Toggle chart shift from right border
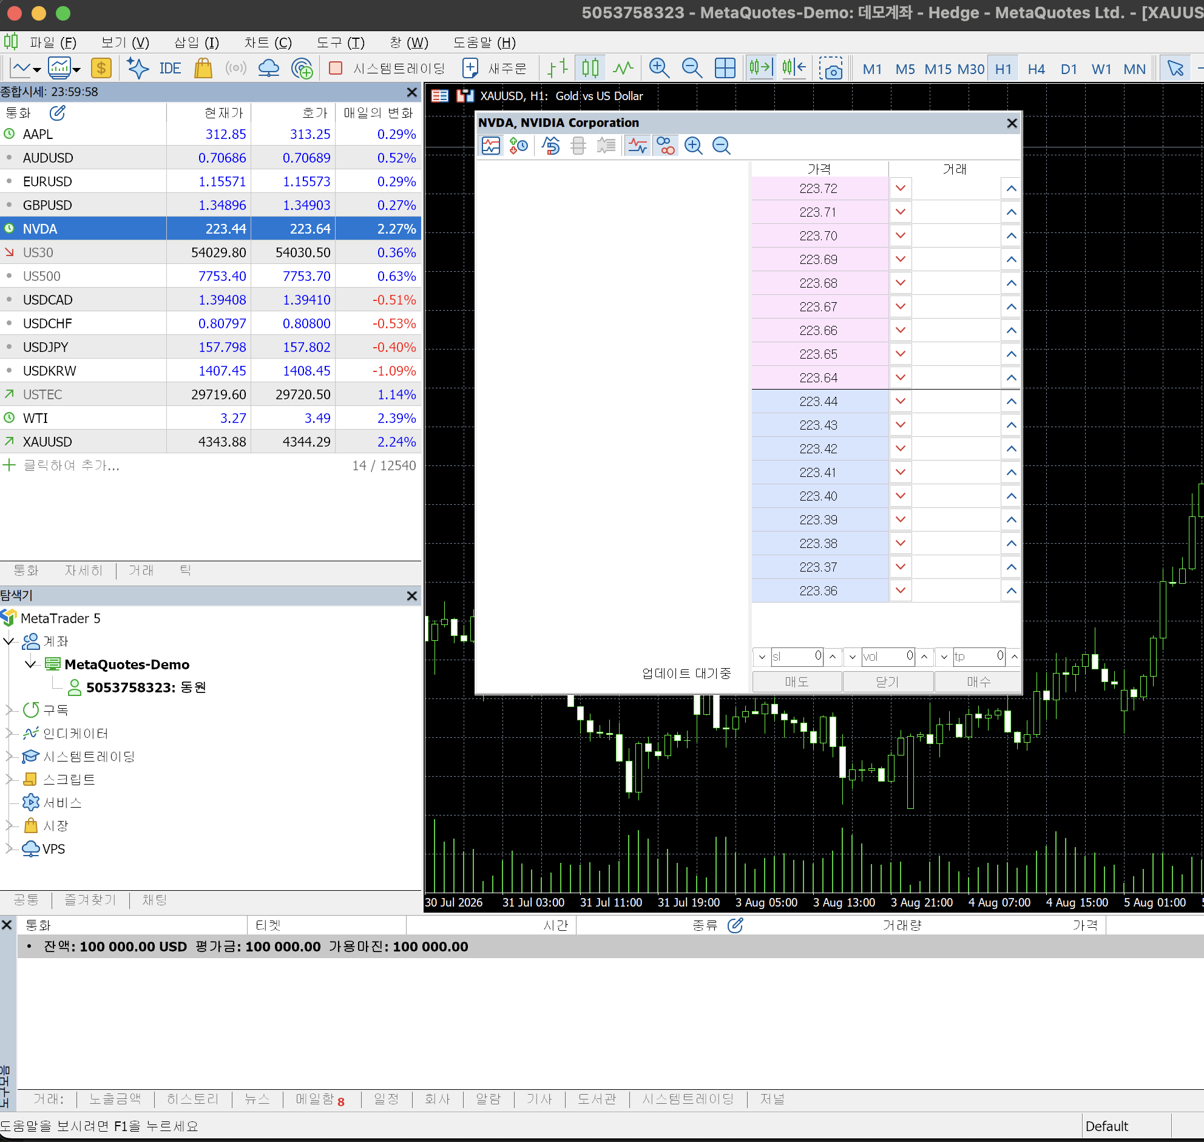 tap(794, 68)
